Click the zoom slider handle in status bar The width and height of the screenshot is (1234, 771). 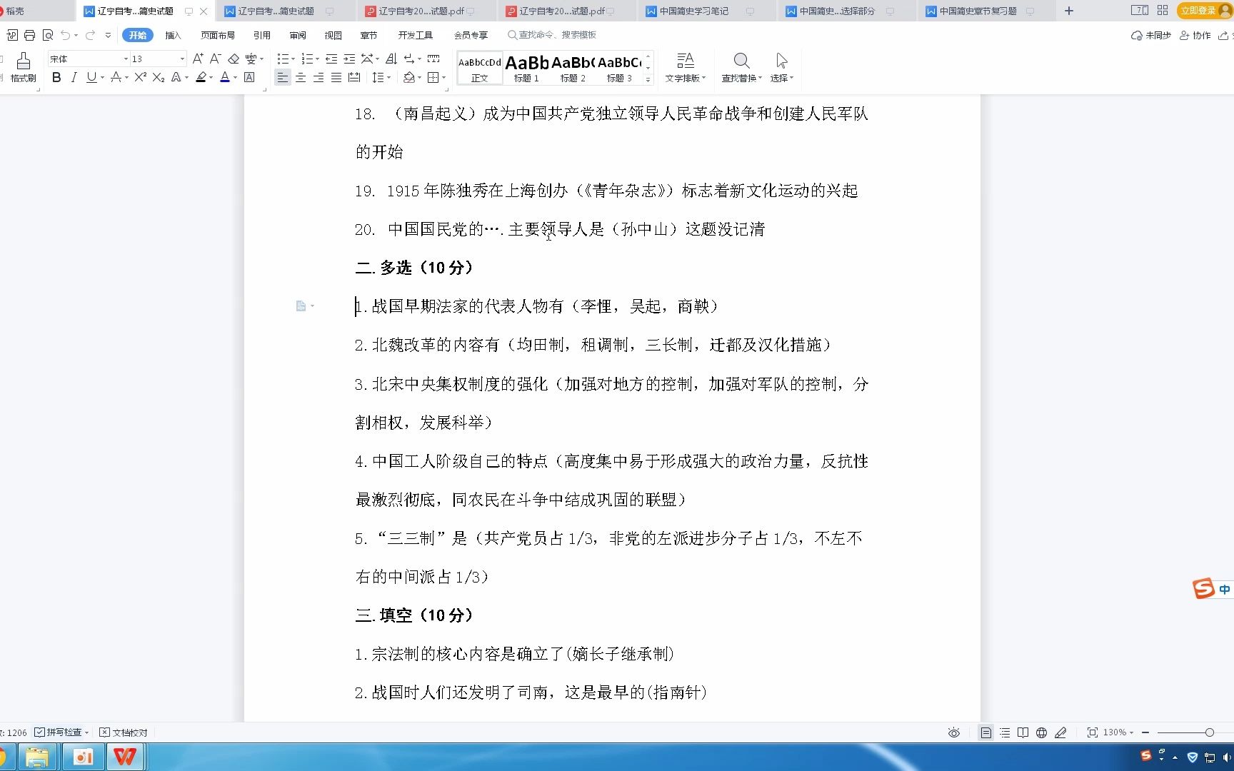(1209, 732)
